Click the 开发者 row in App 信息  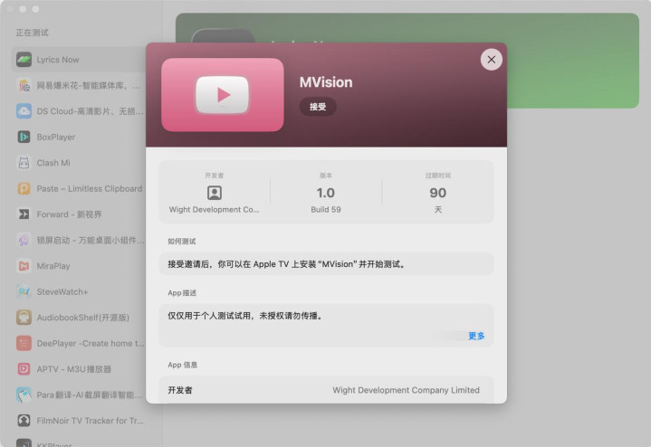[326, 390]
